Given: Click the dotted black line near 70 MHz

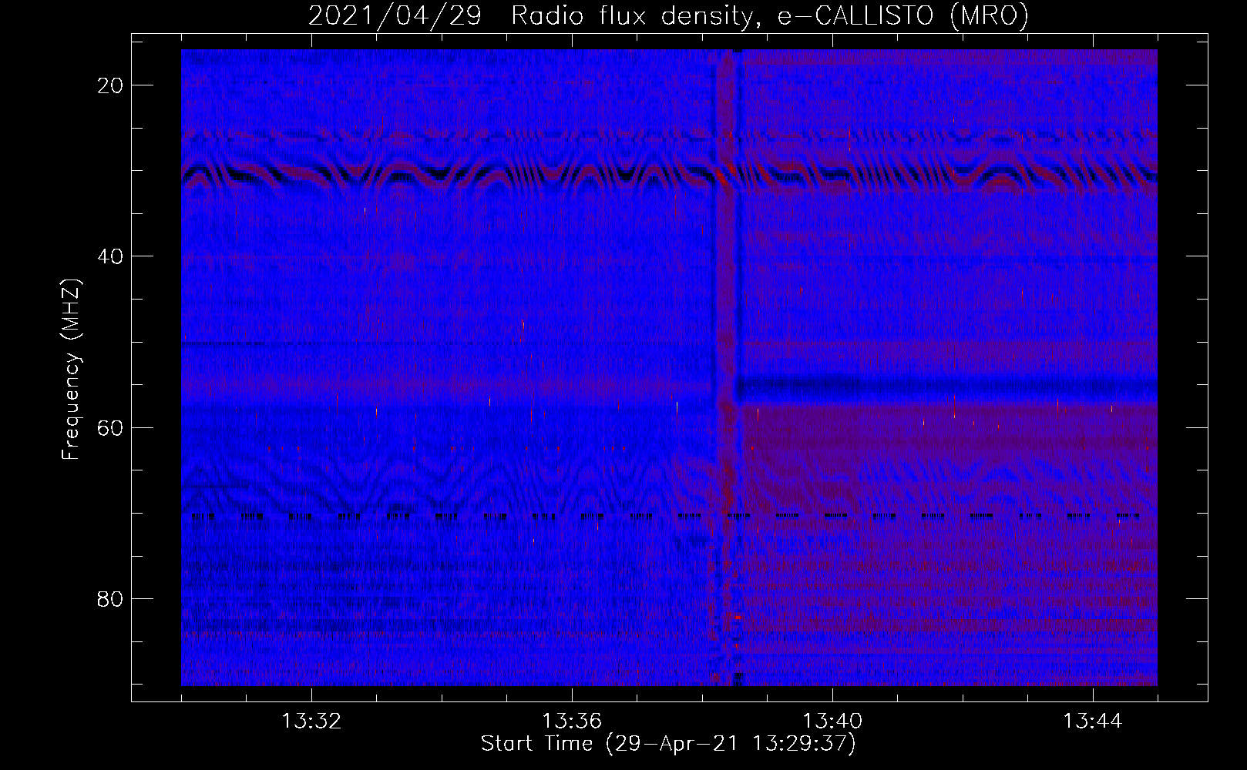Looking at the screenshot, I should pyautogui.click(x=665, y=517).
